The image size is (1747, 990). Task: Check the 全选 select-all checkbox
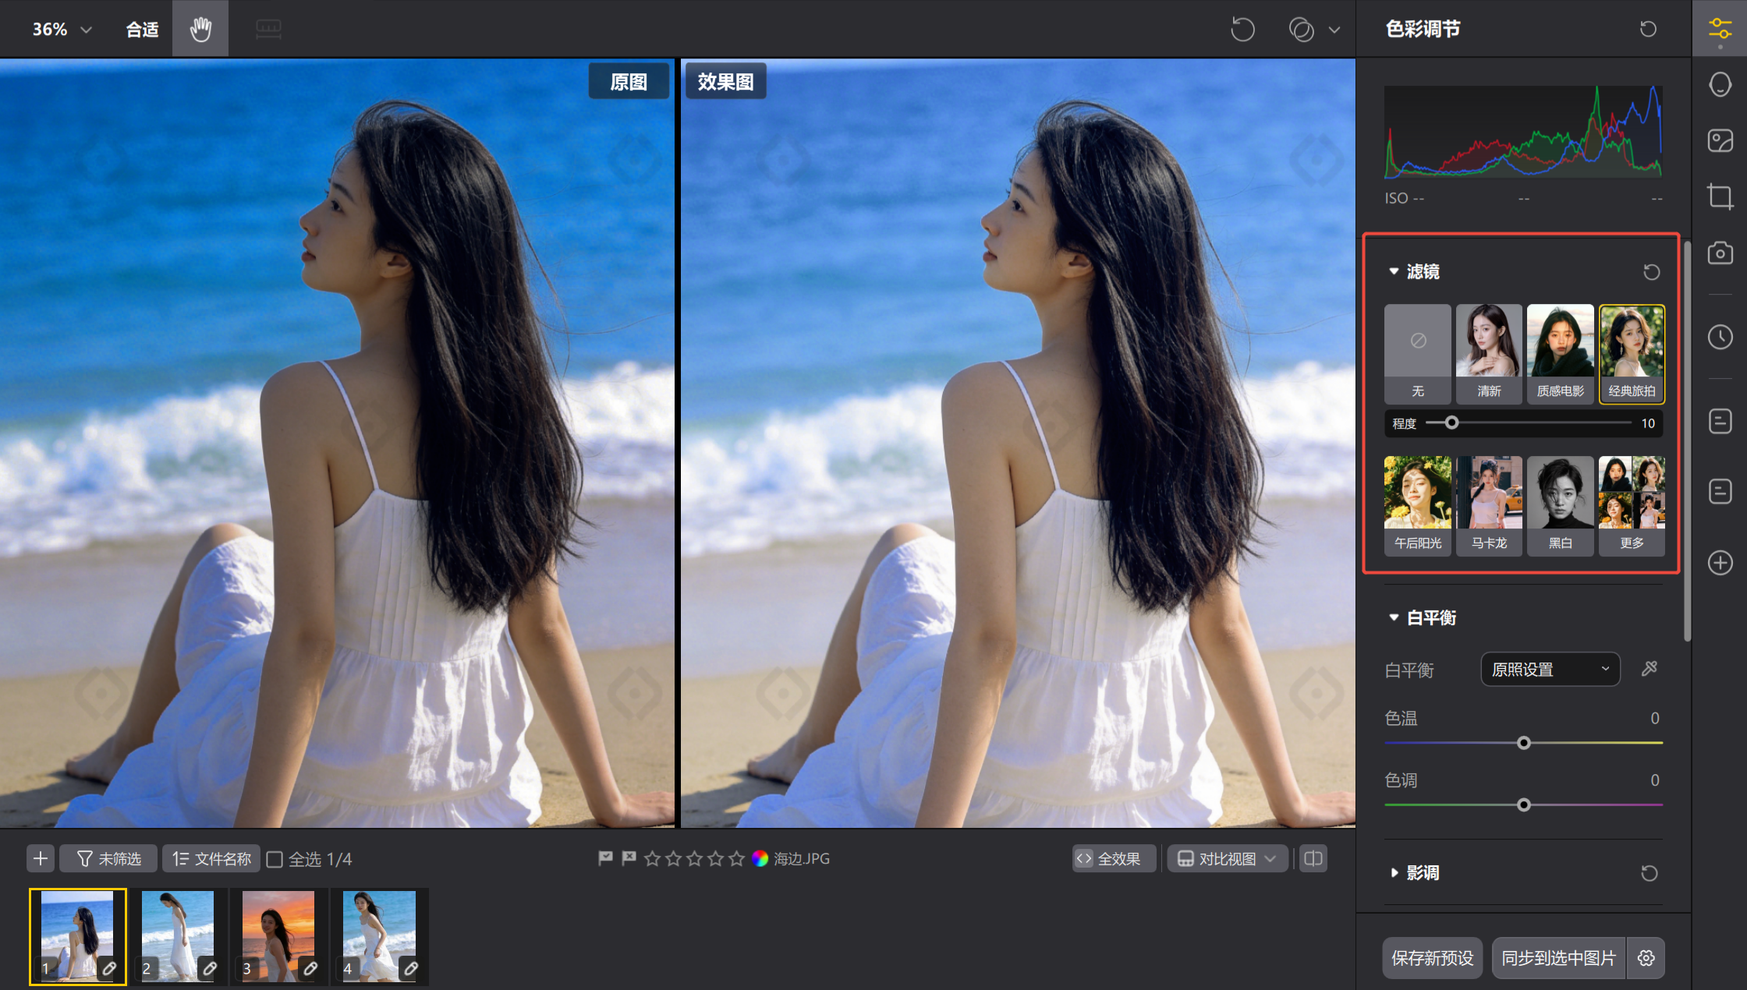pos(275,859)
